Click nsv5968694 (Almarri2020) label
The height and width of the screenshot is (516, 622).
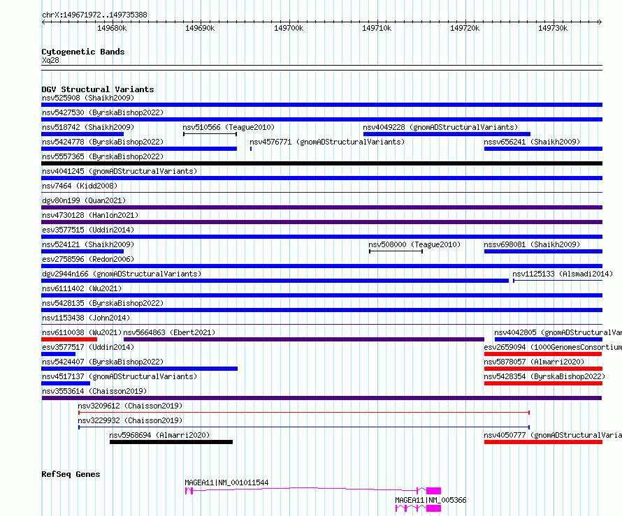coord(159,435)
